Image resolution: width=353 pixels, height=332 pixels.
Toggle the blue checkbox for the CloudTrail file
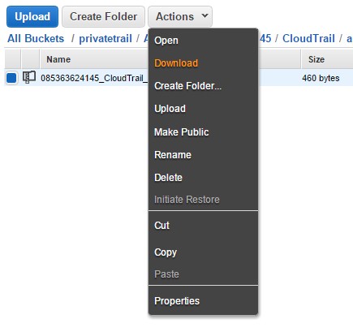pos(11,78)
